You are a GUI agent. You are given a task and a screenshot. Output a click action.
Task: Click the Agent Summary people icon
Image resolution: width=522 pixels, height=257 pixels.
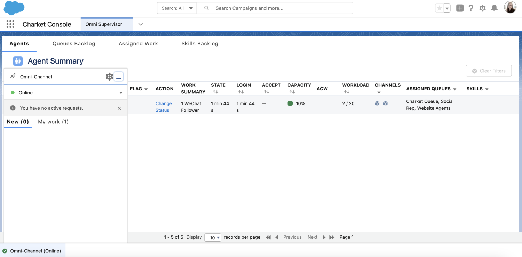point(18,61)
